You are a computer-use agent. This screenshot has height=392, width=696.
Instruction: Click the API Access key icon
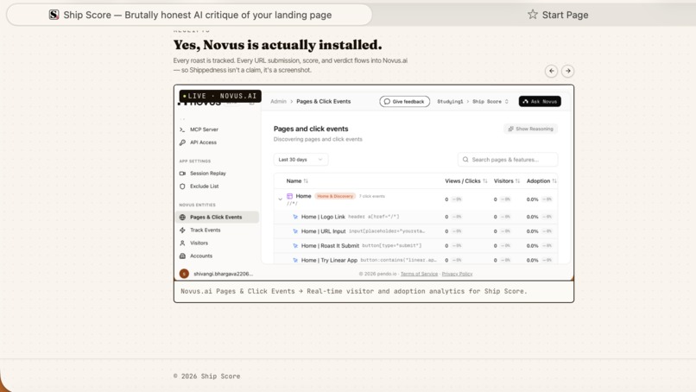(x=182, y=142)
